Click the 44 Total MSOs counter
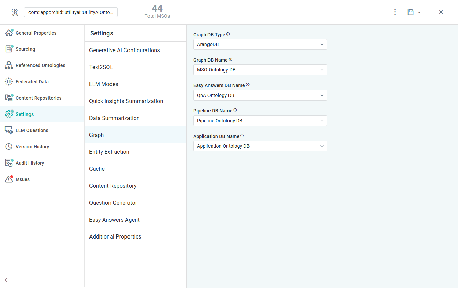Screen dimensions: 458x288 click(157, 11)
